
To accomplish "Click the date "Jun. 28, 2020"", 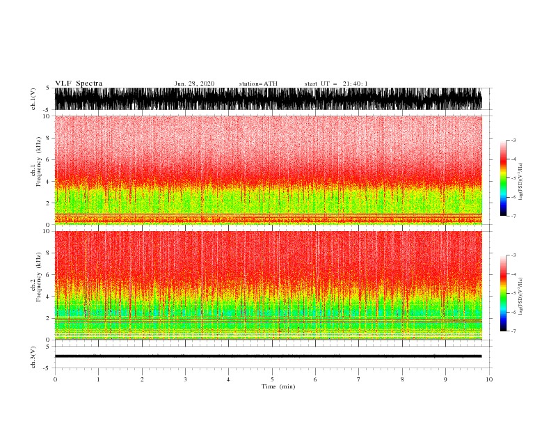I will tap(194, 84).
